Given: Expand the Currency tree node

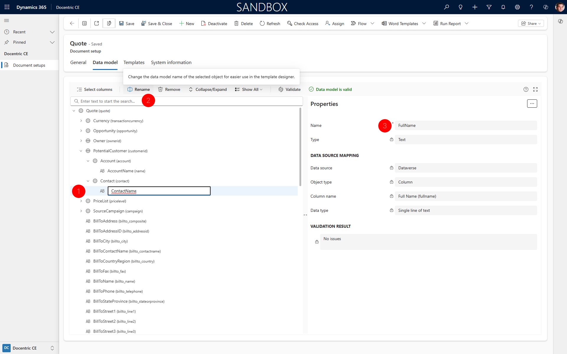Looking at the screenshot, I should pyautogui.click(x=81, y=121).
